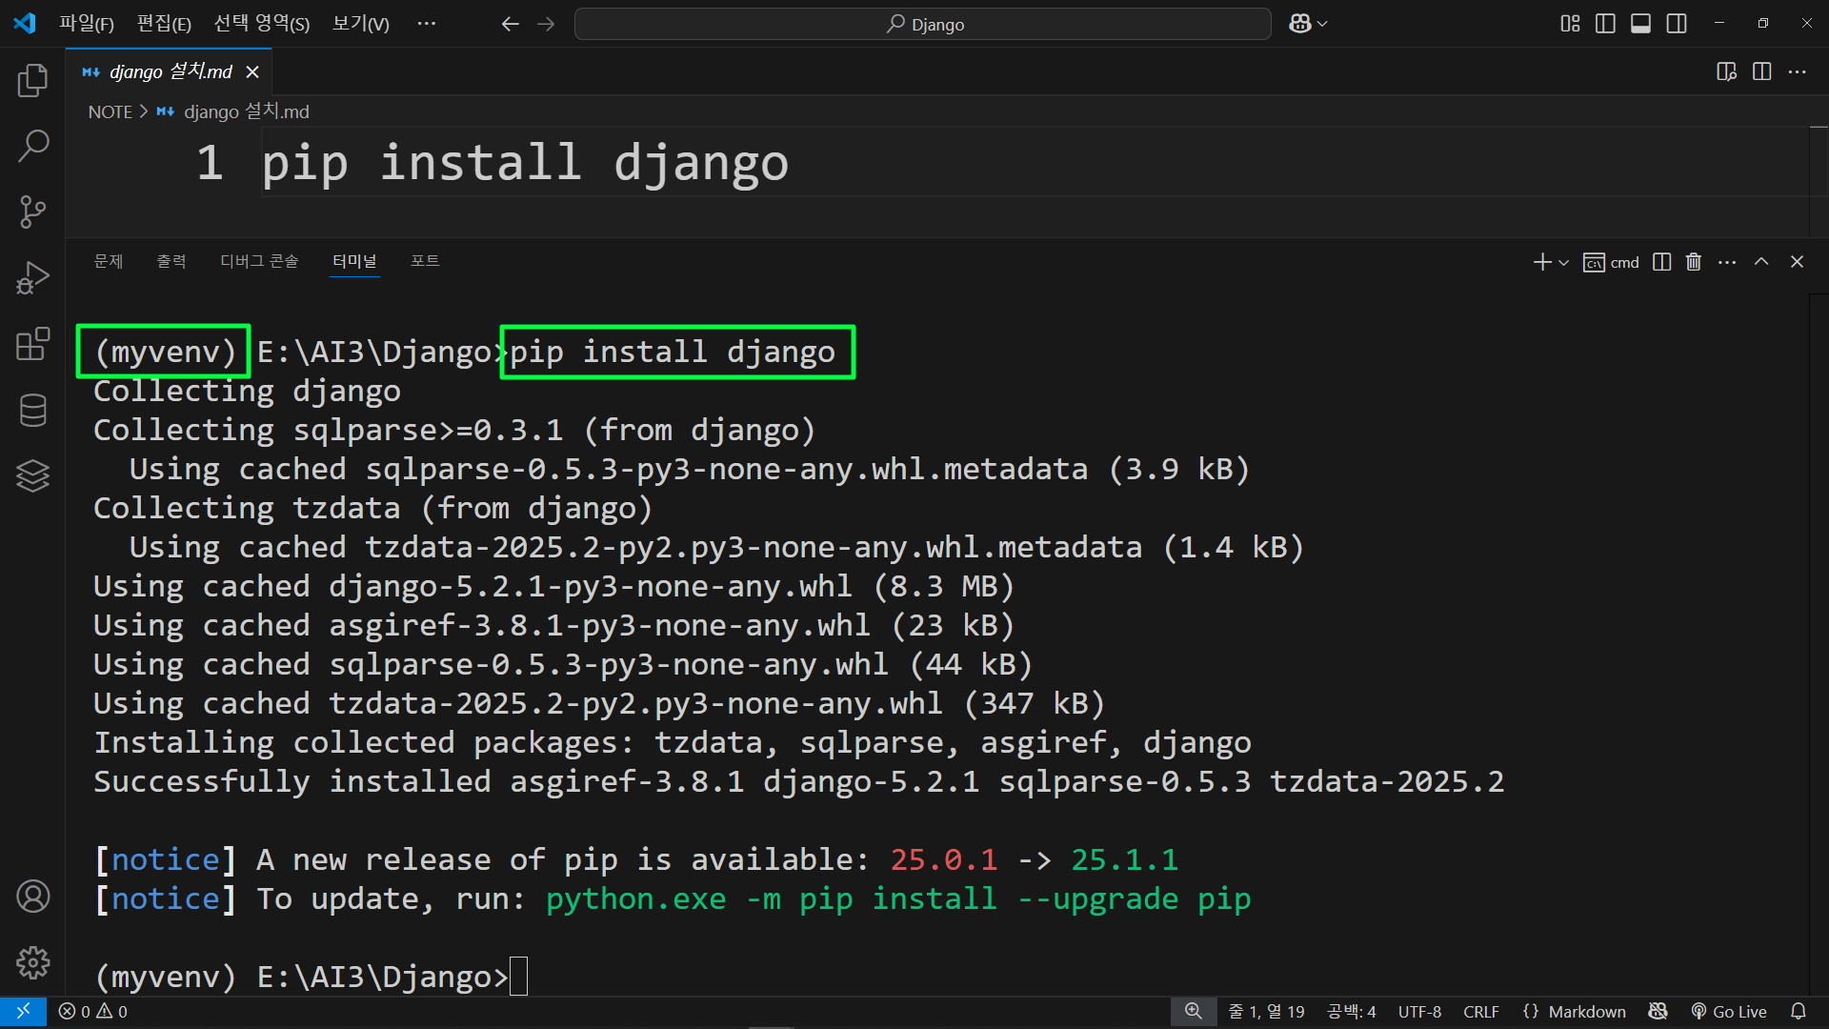This screenshot has width=1829, height=1029.
Task: Split the terminal
Action: pyautogui.click(x=1661, y=262)
